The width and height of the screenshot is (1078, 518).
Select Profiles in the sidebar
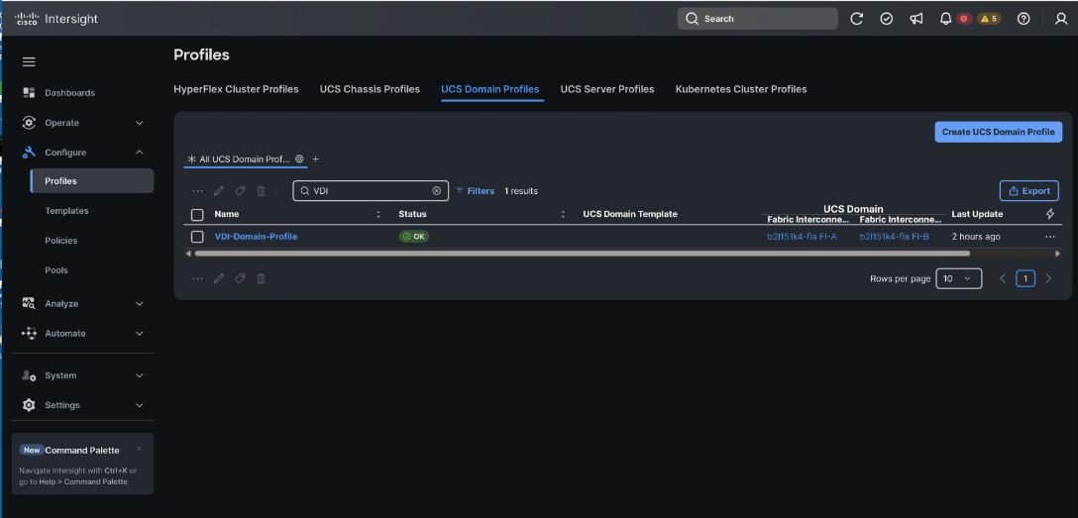(x=92, y=180)
